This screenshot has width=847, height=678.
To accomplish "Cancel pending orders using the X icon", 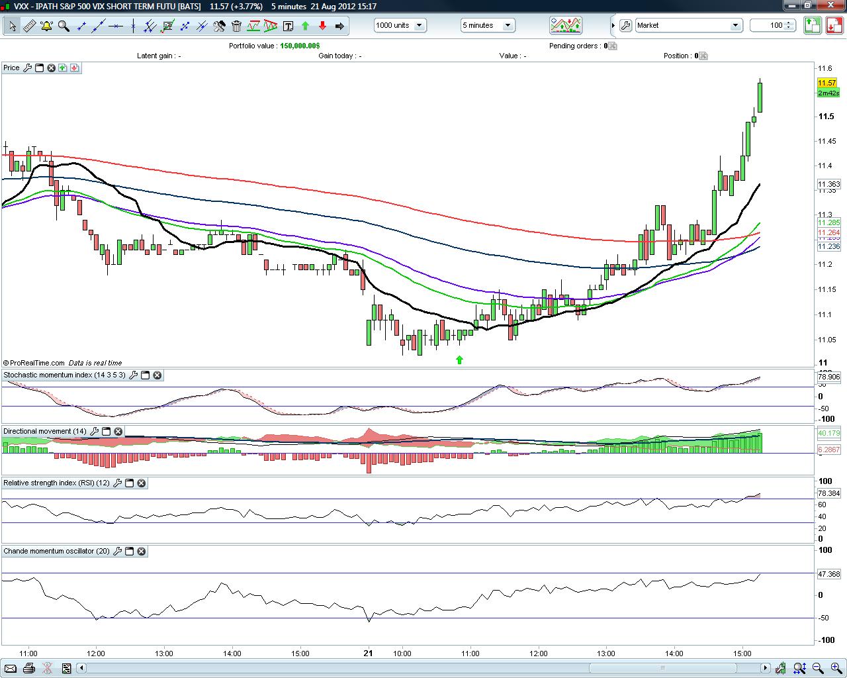I will (x=613, y=46).
